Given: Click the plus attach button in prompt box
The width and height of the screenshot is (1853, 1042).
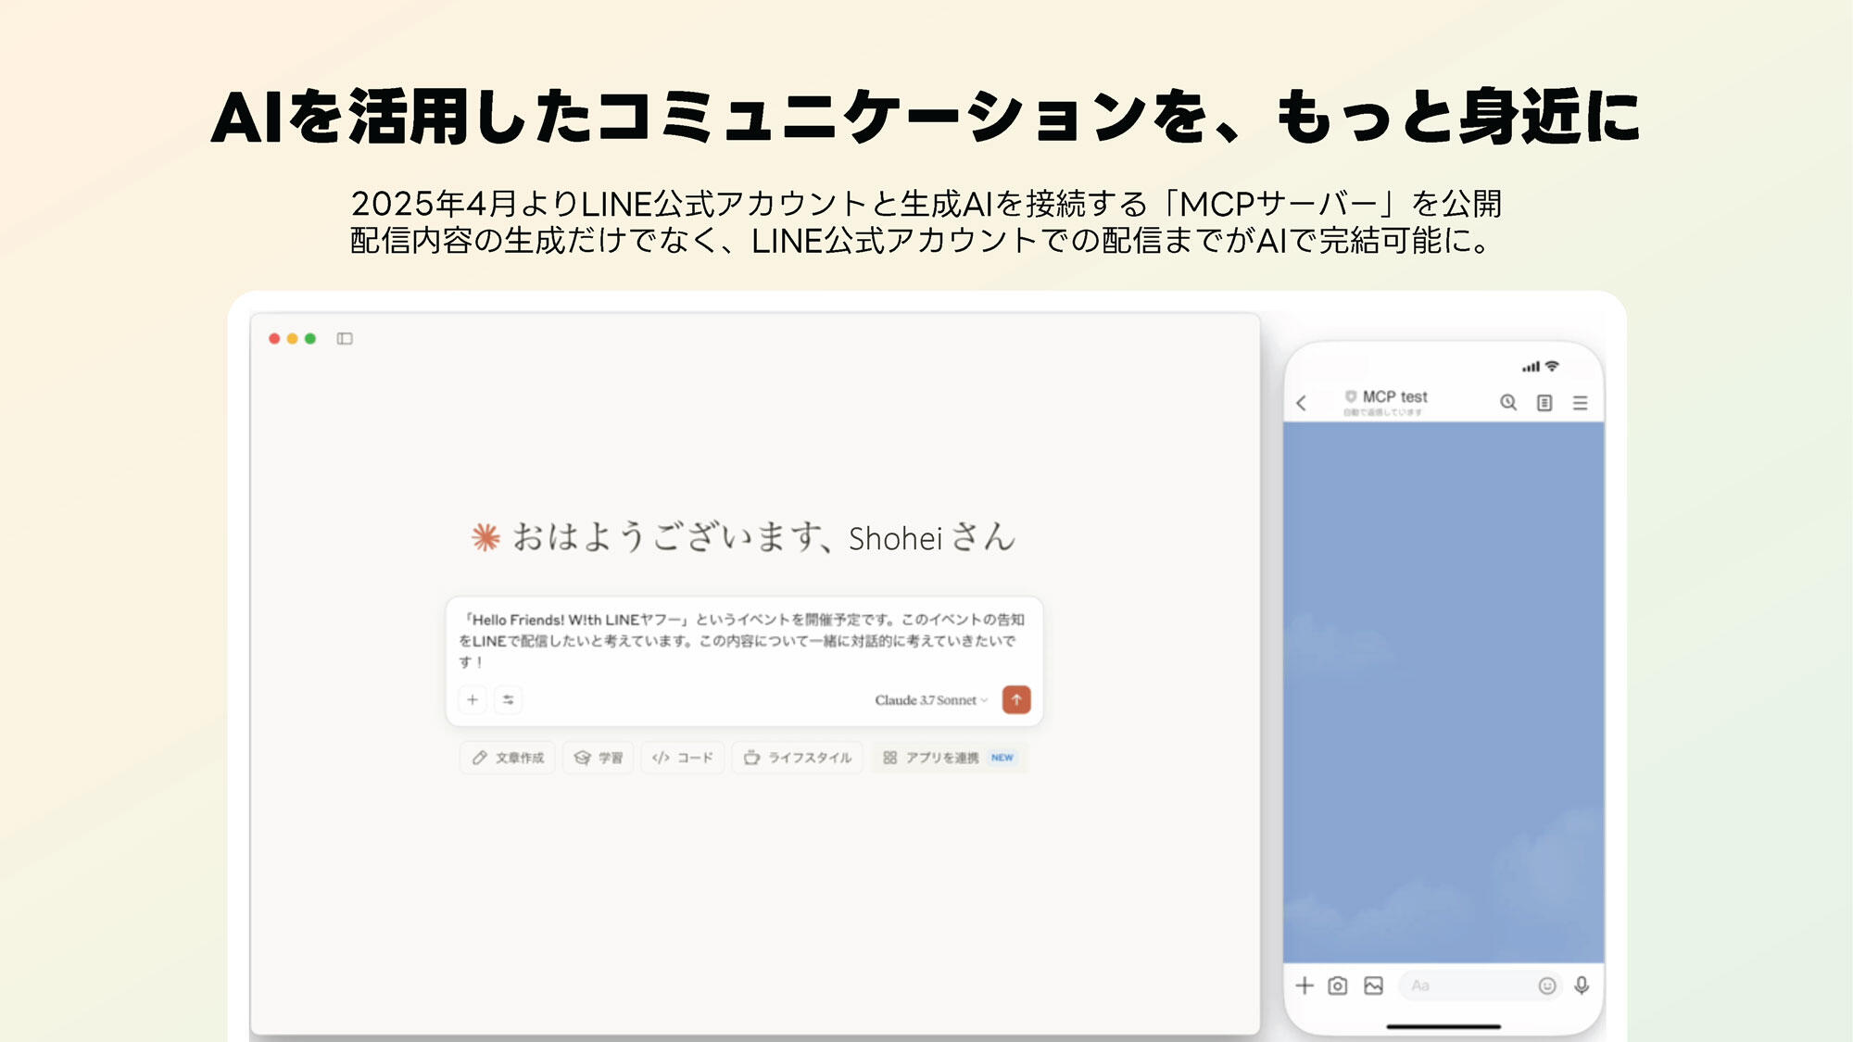Looking at the screenshot, I should click(x=473, y=700).
